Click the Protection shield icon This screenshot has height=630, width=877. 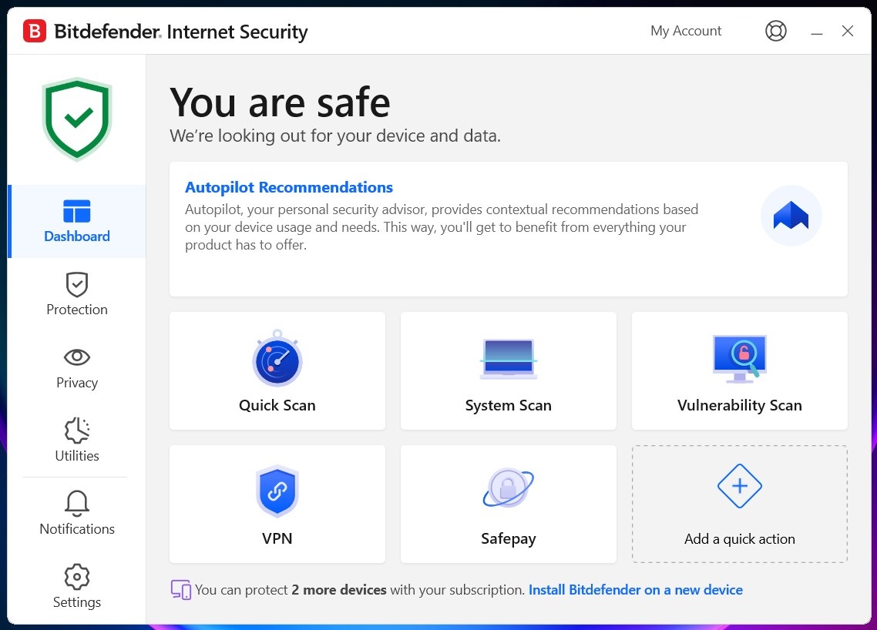[x=76, y=284]
